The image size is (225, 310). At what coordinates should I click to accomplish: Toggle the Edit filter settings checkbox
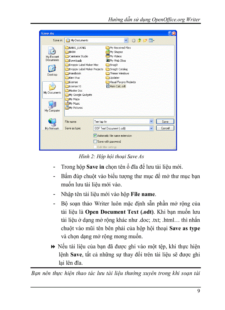click(x=95, y=147)
